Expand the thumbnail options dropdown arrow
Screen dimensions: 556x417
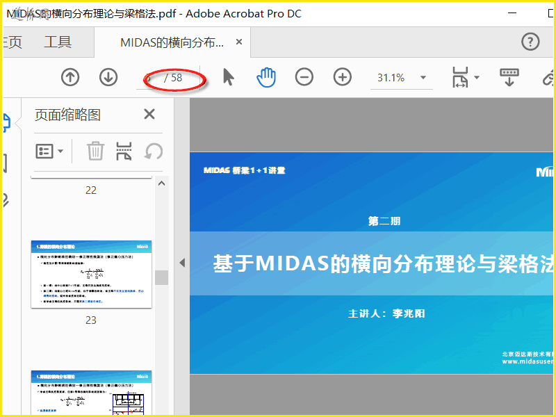[x=60, y=152]
